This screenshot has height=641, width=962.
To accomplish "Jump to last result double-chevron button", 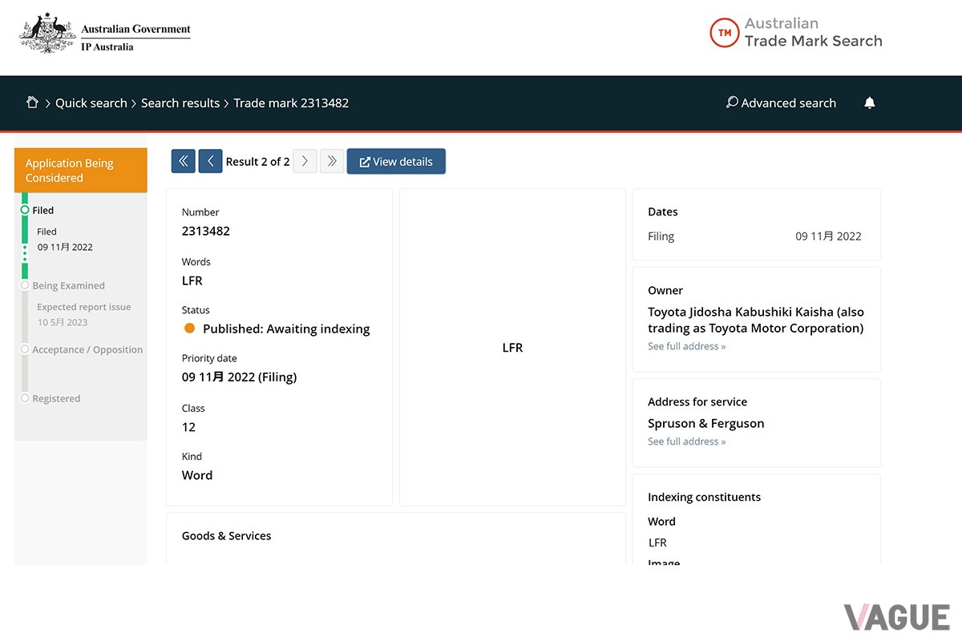I will point(332,161).
